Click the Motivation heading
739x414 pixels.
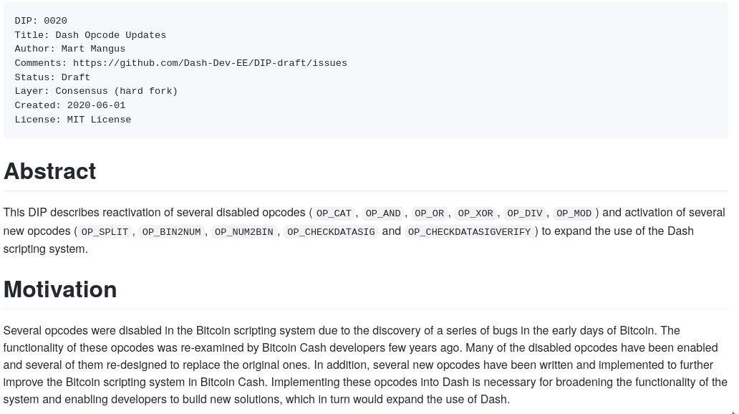coord(60,289)
